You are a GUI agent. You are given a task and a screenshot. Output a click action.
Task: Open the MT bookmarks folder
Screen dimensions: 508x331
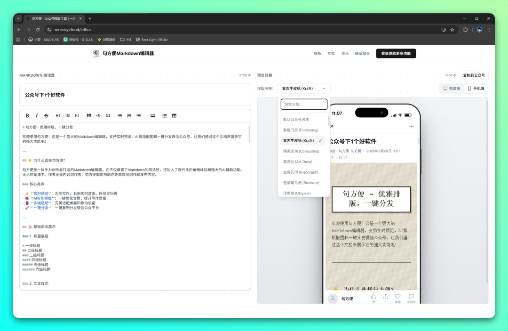[126, 40]
